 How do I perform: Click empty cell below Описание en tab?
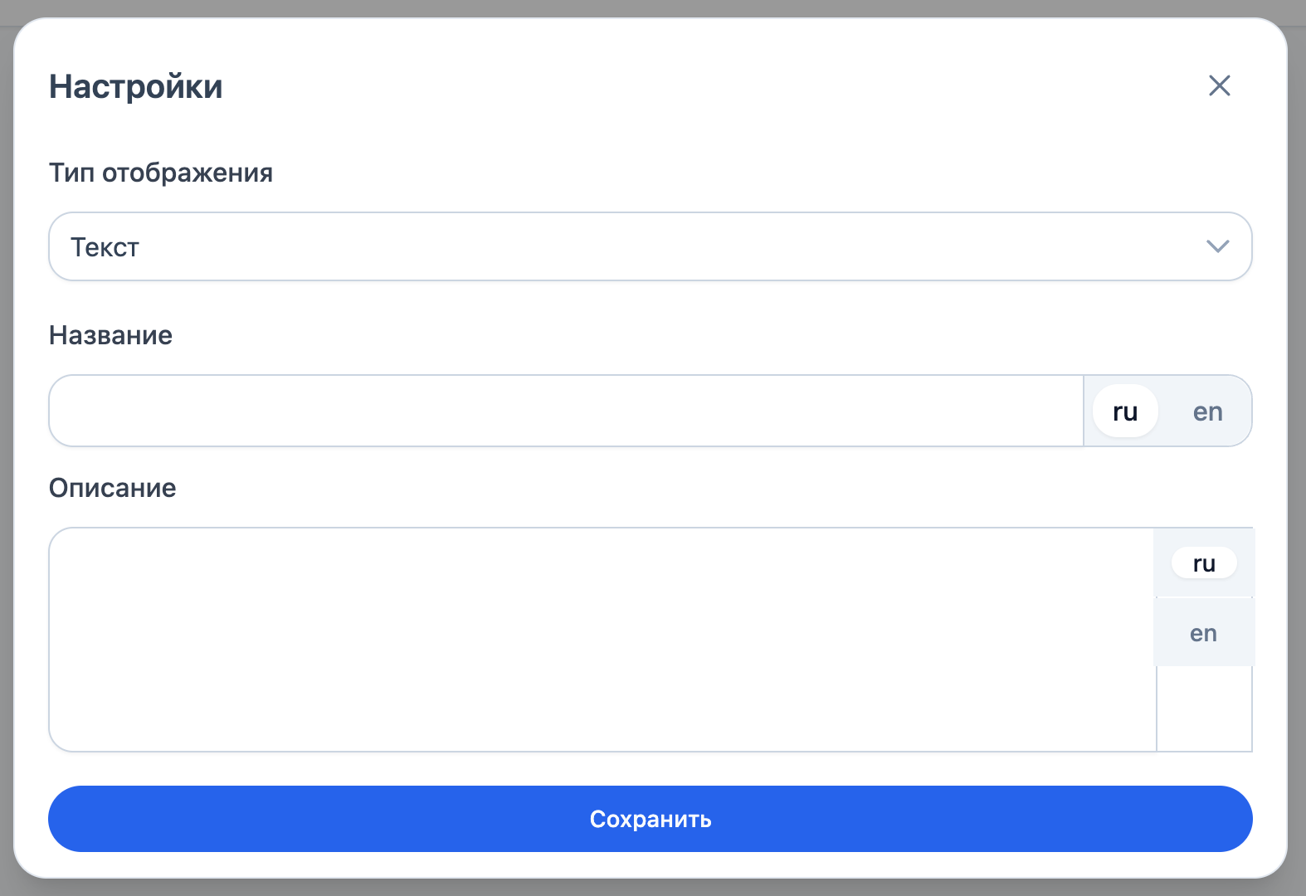(1204, 709)
